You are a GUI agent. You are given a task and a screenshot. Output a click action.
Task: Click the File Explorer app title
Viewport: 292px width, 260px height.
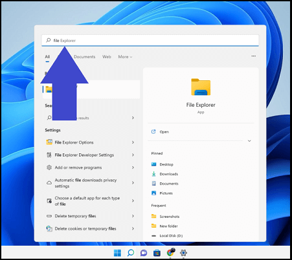click(x=201, y=105)
